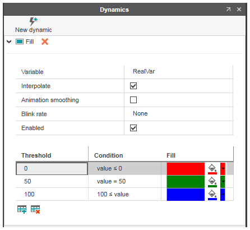
Task: Undock the Dynamics panel with arrow icon
Action: click(x=228, y=10)
